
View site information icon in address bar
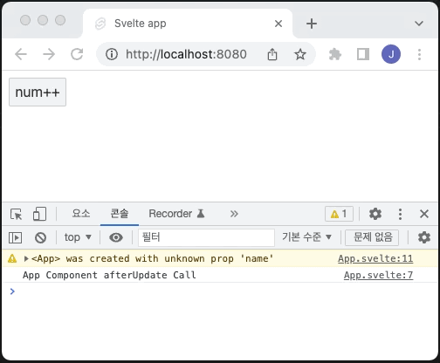(x=112, y=54)
